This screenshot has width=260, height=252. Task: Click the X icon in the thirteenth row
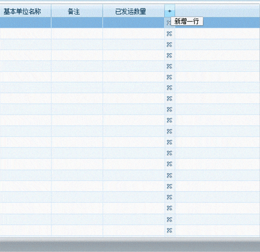(169, 153)
